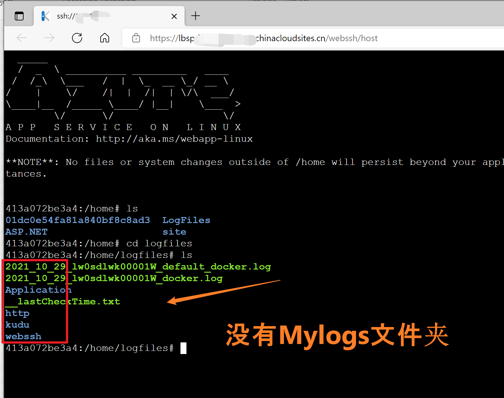The image size is (504, 398).
Task: Open a new tab with plus button
Action: tap(196, 16)
